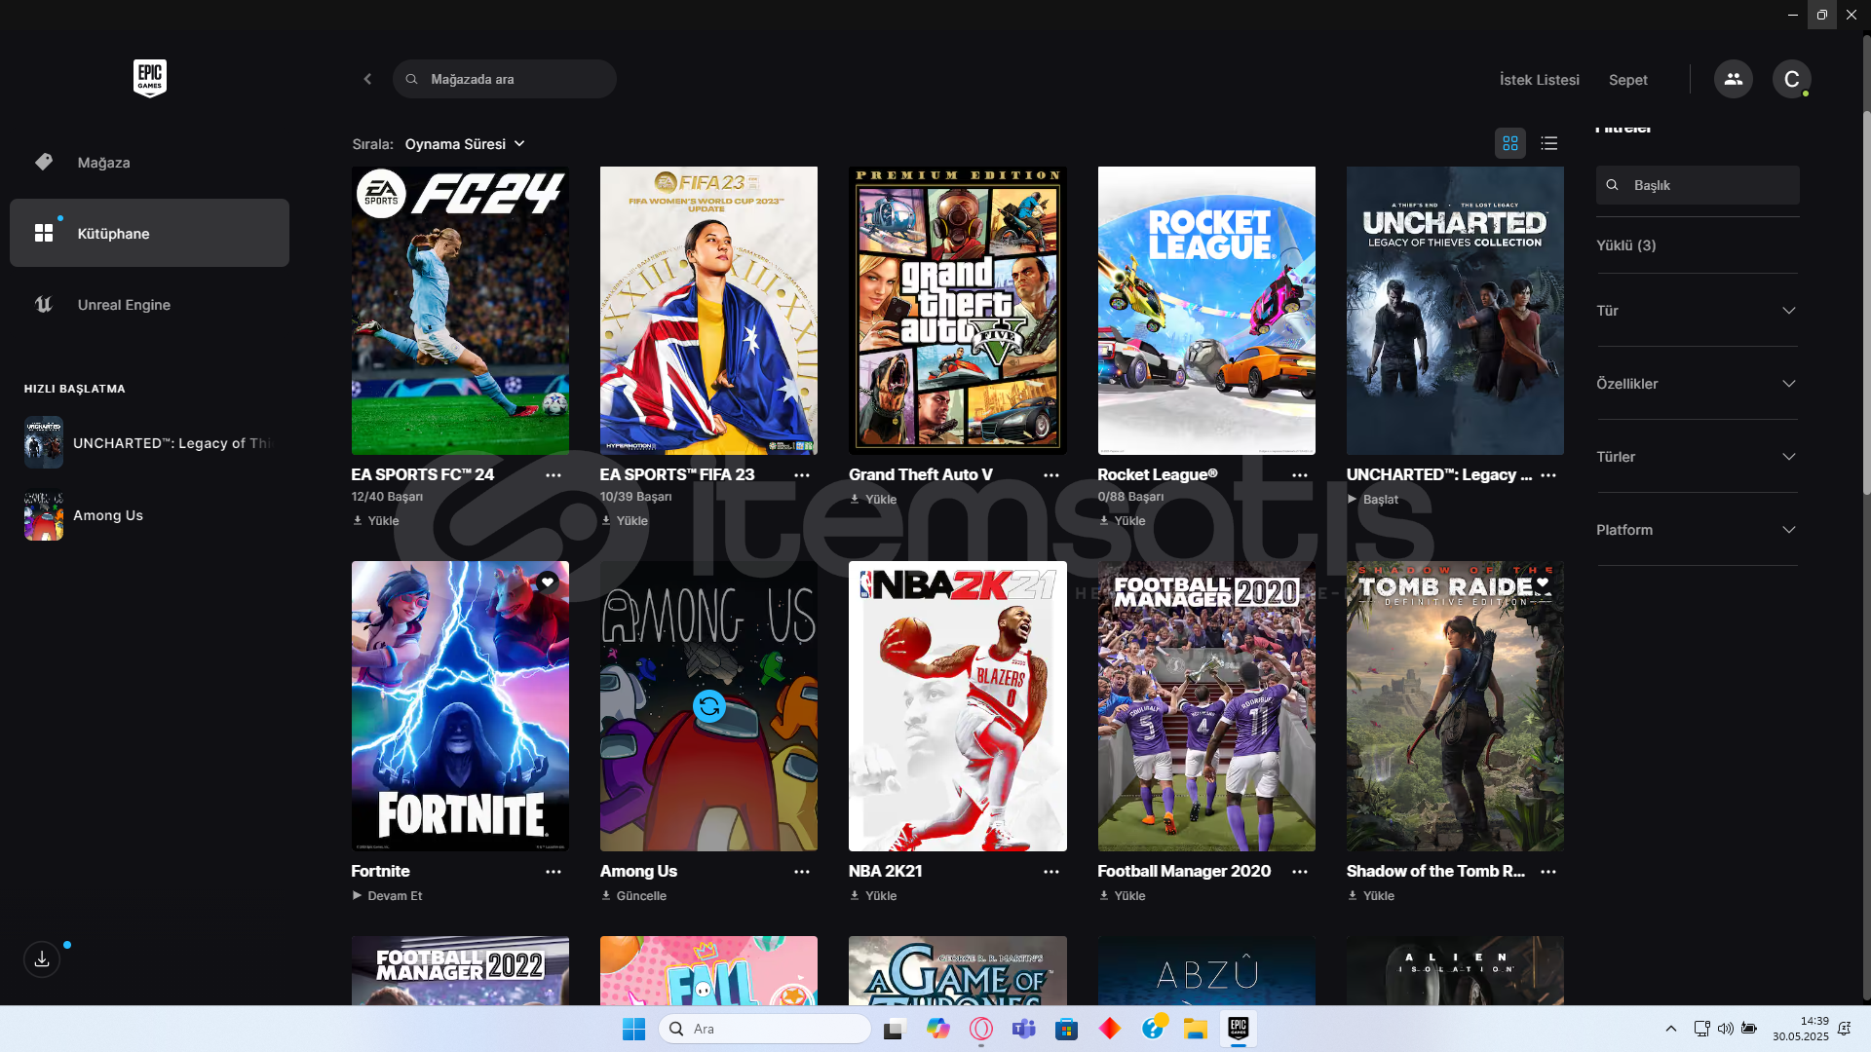
Task: Go back using the back arrow
Action: 367,79
